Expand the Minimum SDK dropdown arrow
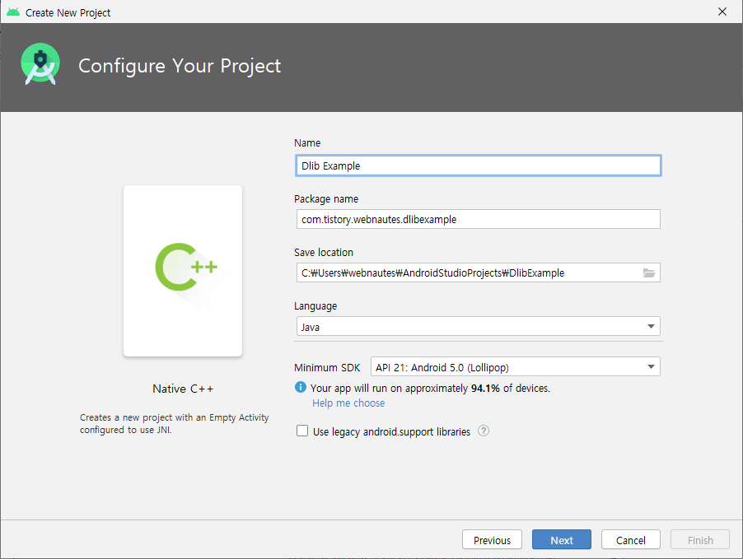This screenshot has width=743, height=559. click(651, 366)
